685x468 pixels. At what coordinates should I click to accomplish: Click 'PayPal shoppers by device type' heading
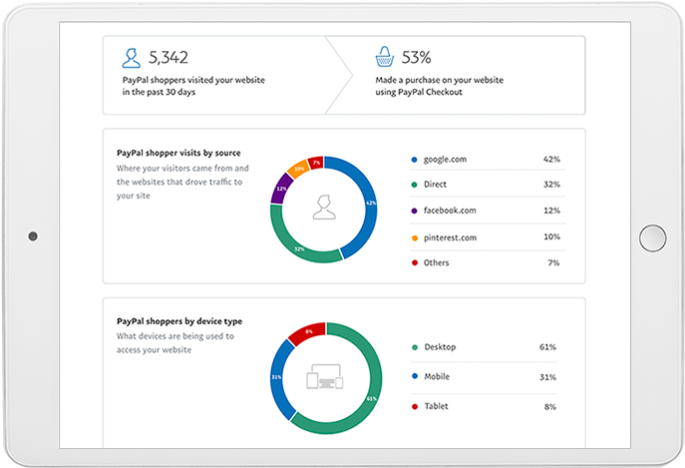click(x=179, y=321)
